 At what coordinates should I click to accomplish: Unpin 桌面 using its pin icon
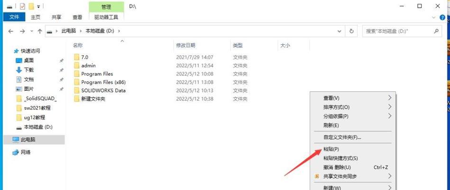click(61, 61)
